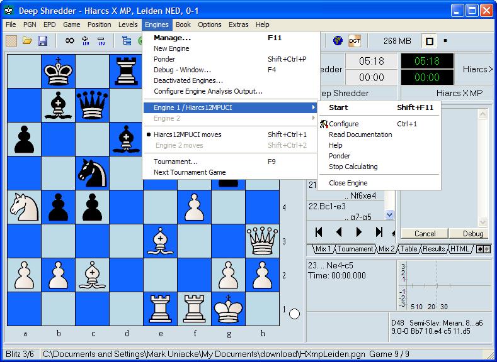Viewport: 497px width, 362px height.
Task: Select the large board size toggle
Action: (x=430, y=41)
